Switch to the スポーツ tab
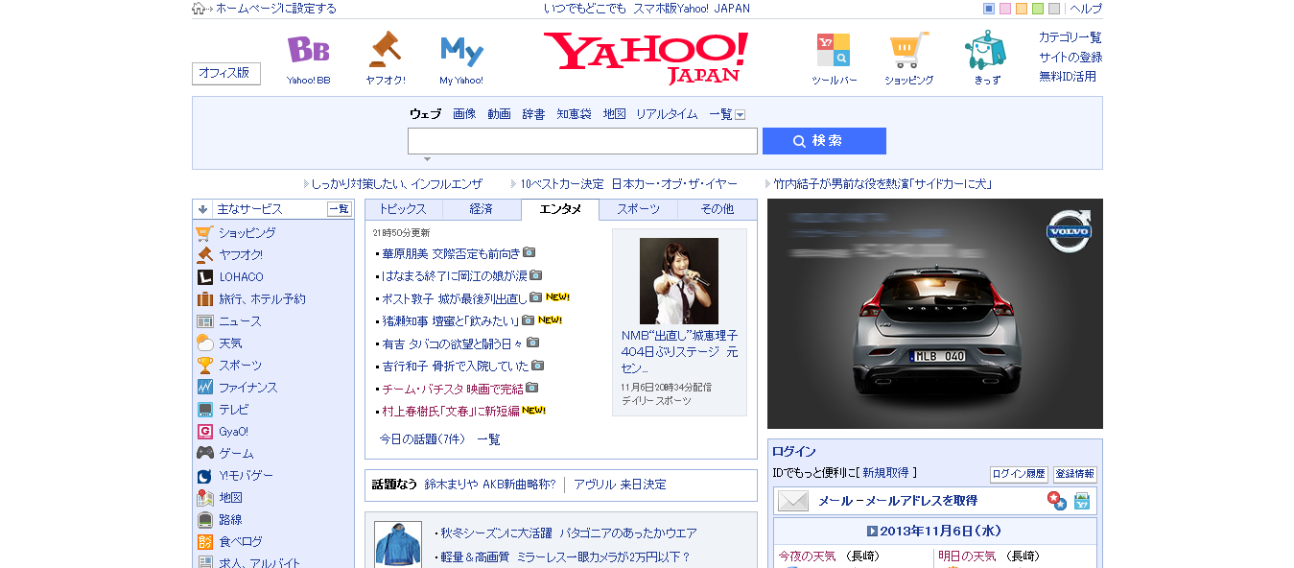 639,209
